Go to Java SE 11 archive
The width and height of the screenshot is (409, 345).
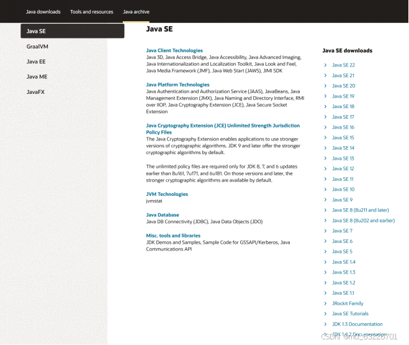[343, 179]
